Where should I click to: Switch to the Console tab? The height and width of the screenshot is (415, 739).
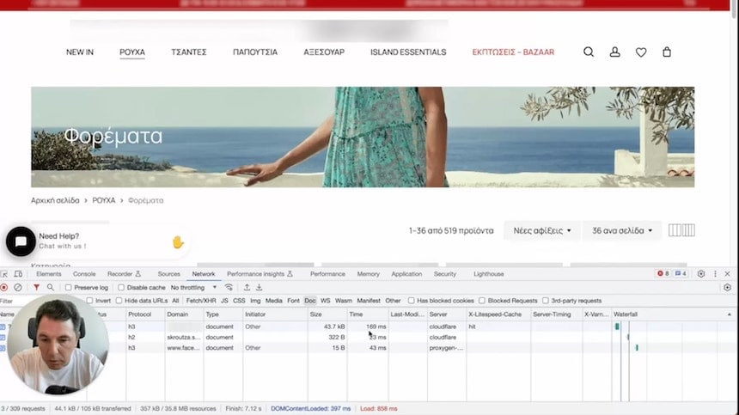pos(84,274)
